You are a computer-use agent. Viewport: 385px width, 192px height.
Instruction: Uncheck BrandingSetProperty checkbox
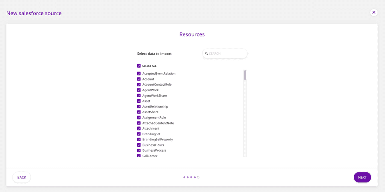tap(139, 139)
